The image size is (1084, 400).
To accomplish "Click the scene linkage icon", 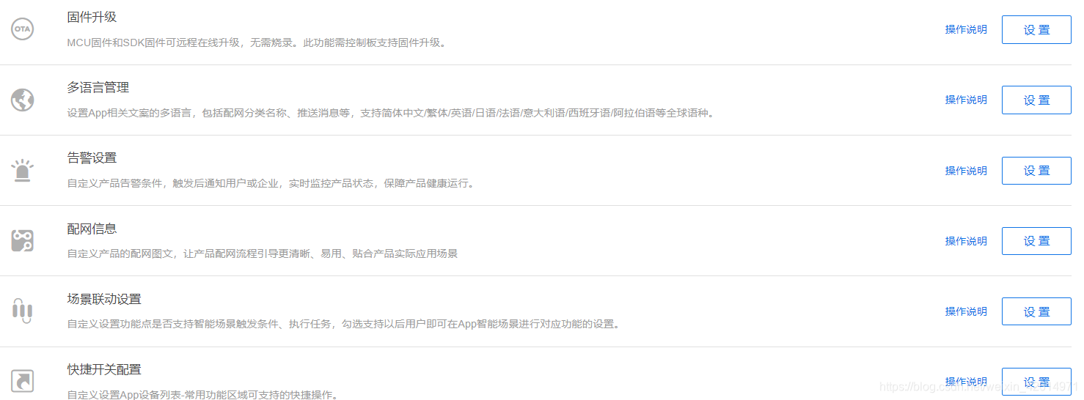I will tap(22, 311).
